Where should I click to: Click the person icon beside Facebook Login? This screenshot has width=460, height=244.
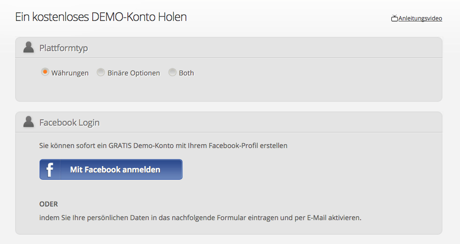[28, 122]
